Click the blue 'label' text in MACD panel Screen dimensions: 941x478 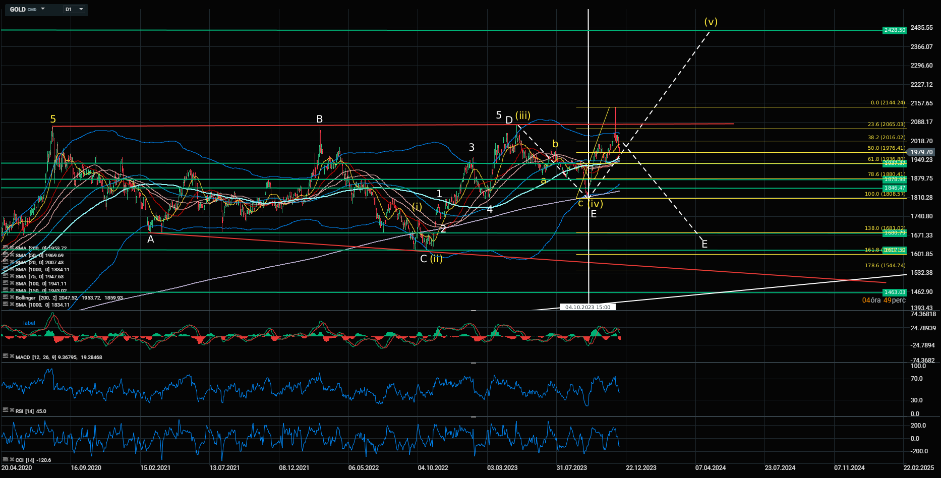click(29, 323)
